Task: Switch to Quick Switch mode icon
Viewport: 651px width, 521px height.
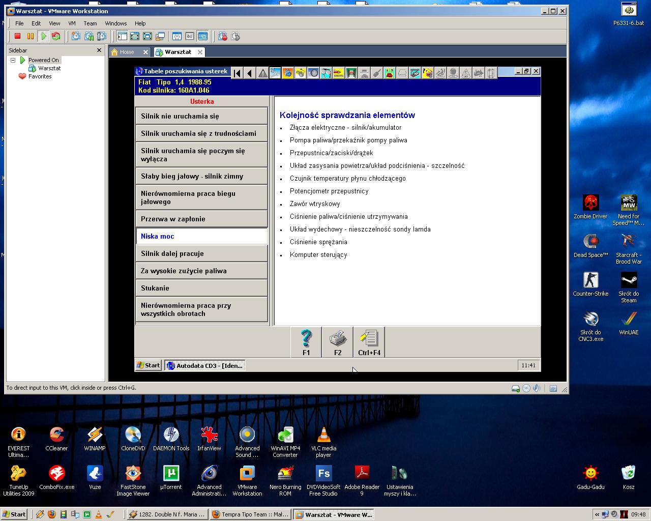Action: click(x=135, y=36)
